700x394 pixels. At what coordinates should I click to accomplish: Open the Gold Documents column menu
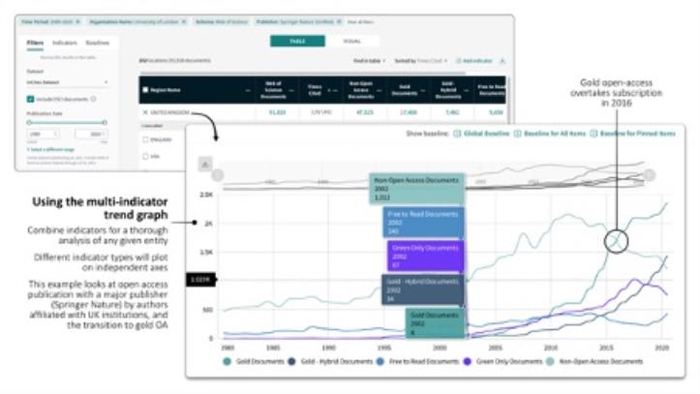click(x=422, y=90)
